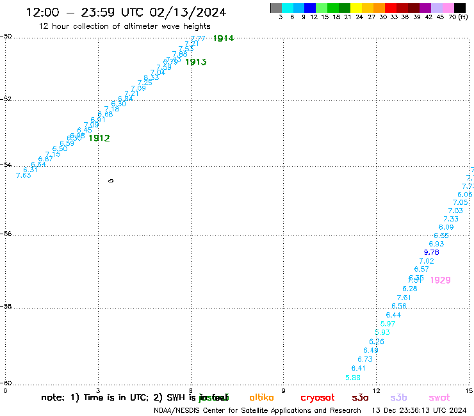Click the pink 'swot' satellite label
Viewport: 474px width, 416px height.
tap(439, 398)
